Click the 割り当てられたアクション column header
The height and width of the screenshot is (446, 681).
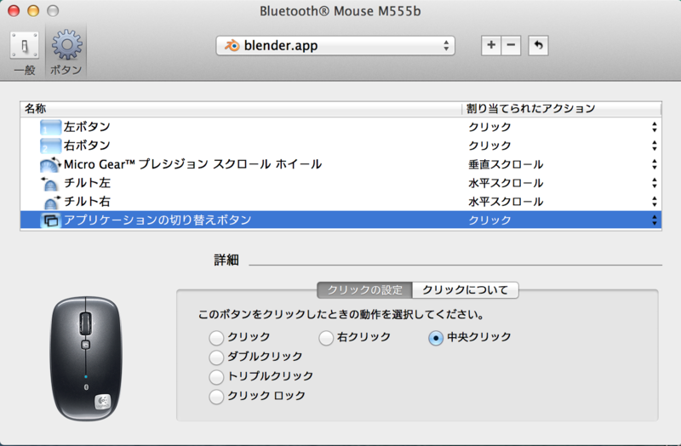[562, 109]
